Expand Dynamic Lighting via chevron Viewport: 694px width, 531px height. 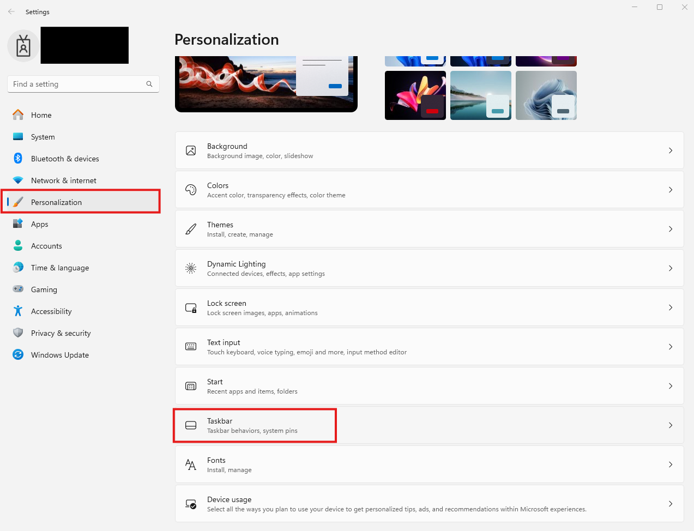click(x=671, y=268)
